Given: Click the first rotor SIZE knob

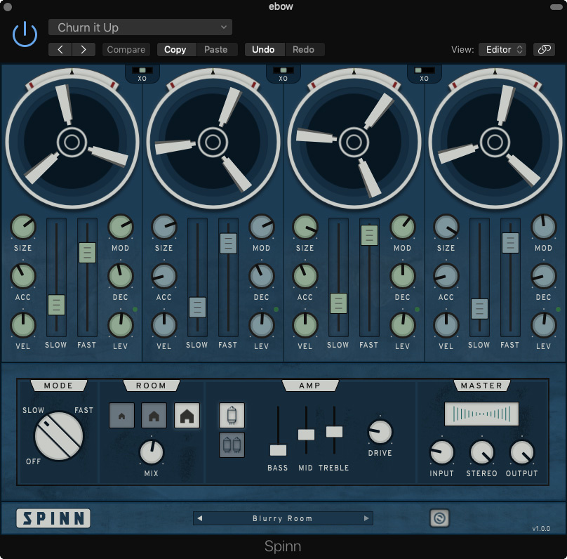Looking at the screenshot, I should 23,227.
